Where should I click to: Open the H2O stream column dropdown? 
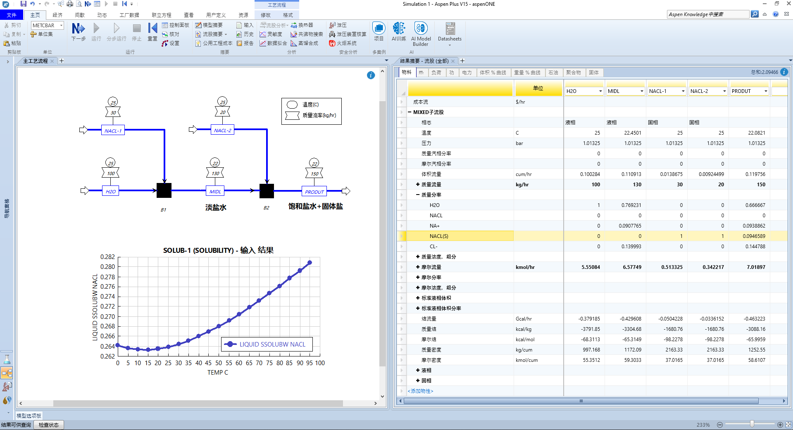point(600,91)
